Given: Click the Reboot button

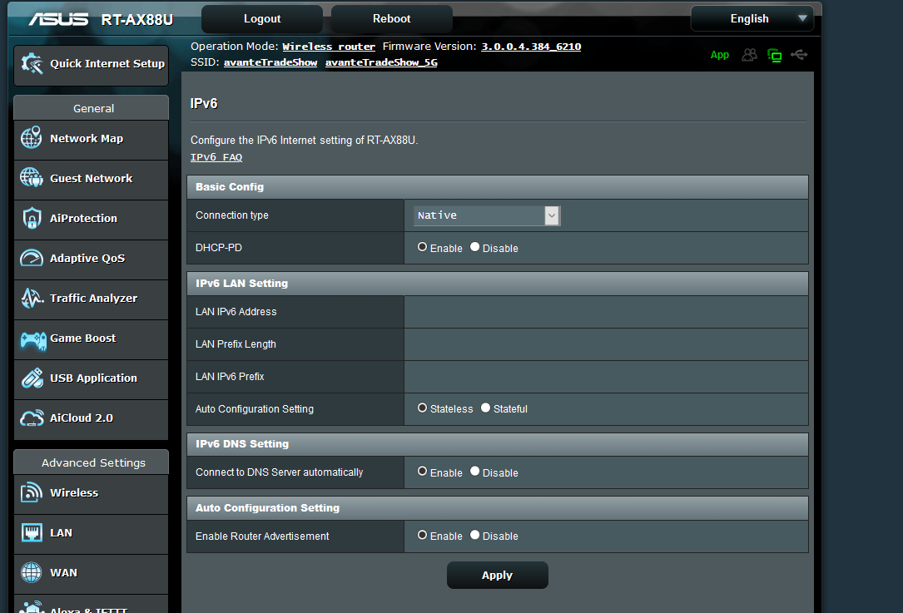Looking at the screenshot, I should pyautogui.click(x=392, y=19).
